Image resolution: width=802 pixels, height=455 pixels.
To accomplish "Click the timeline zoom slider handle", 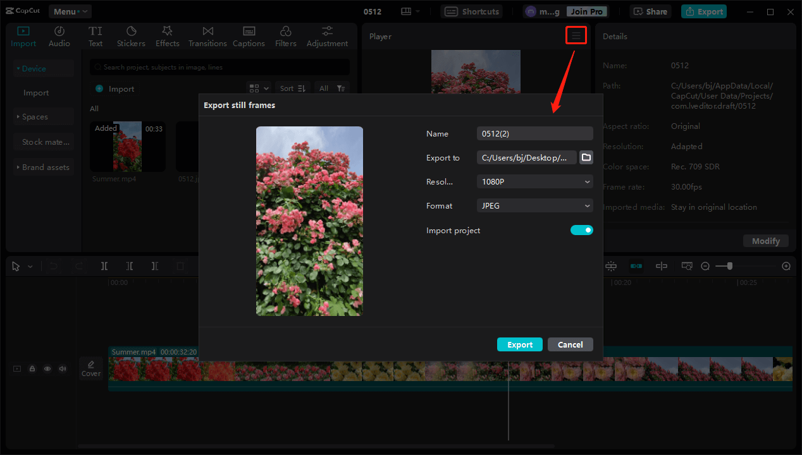I will [x=729, y=266].
